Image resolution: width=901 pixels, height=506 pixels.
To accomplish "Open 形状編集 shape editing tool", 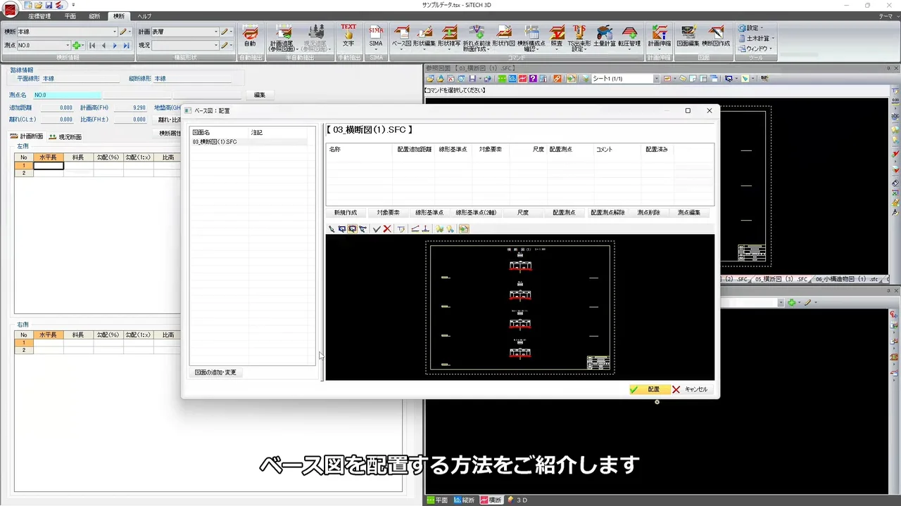I will [x=424, y=36].
